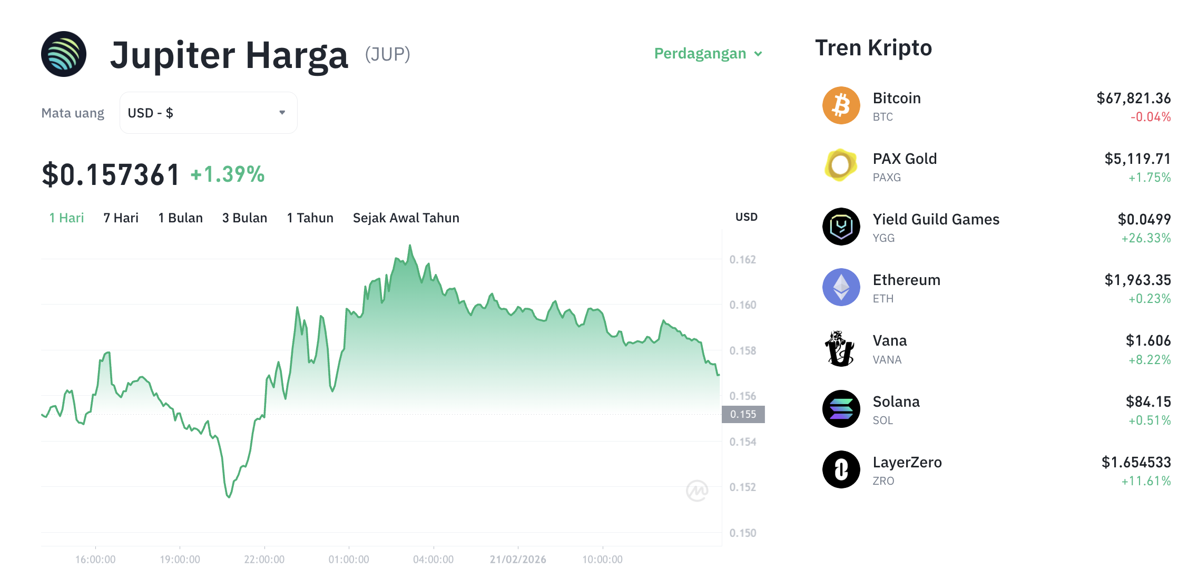Click the highlighted 0.155 price marker

[743, 414]
